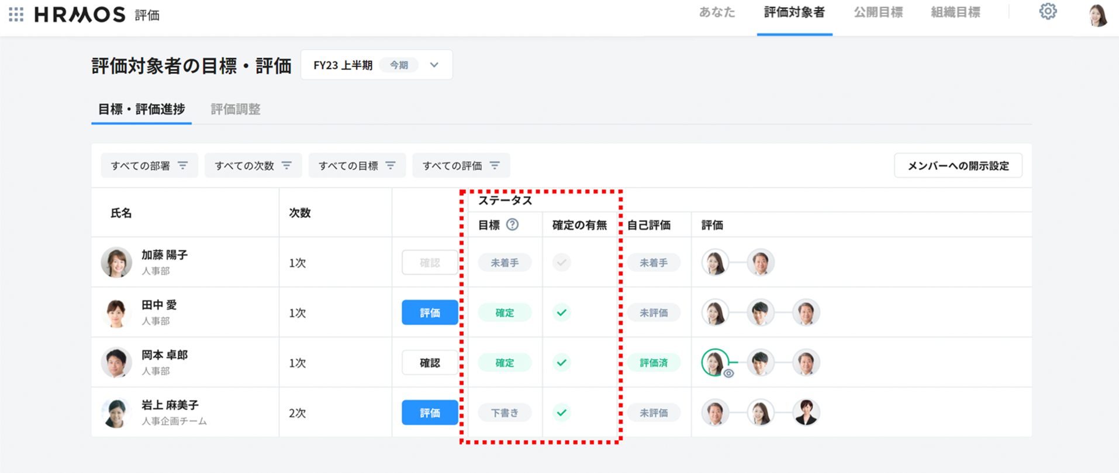Click last evaluator avatar in 岩上 麻美子 row
The image size is (1119, 473).
pyautogui.click(x=806, y=413)
